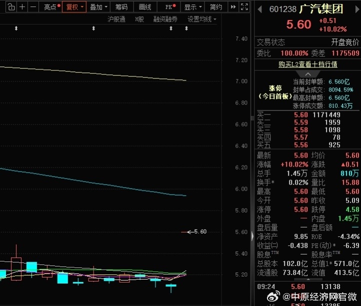This screenshot has height=306, width=361.
Task: Select the 画线 drawing tool
Action: pos(145,7)
